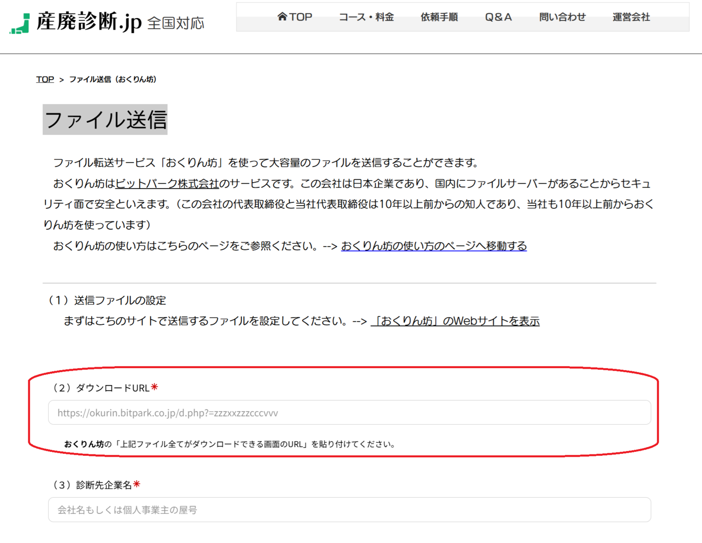Open the 運営会社 navigation item

pyautogui.click(x=631, y=17)
